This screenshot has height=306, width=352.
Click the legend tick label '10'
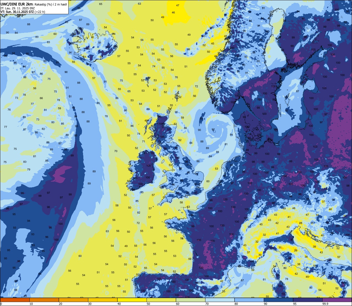pyautogui.click(x=31, y=304)
